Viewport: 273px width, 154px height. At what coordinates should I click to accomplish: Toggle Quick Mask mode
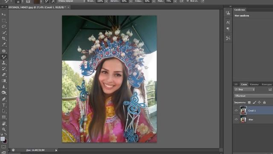tap(4, 147)
